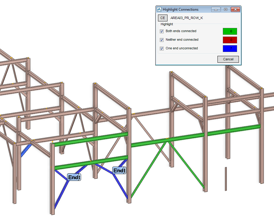Cancel the Highlight Connections dialog
This screenshot has width=274, height=219.
[x=228, y=59]
